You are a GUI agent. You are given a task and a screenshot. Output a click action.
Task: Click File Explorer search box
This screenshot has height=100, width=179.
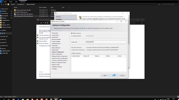169,4
